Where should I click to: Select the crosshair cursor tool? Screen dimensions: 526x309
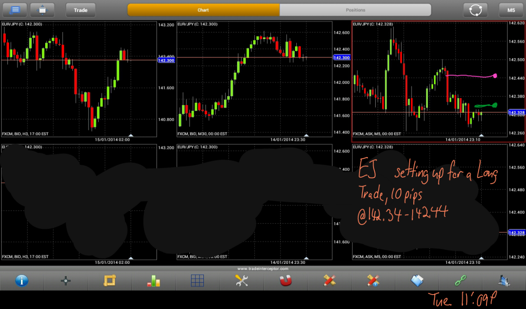click(66, 281)
